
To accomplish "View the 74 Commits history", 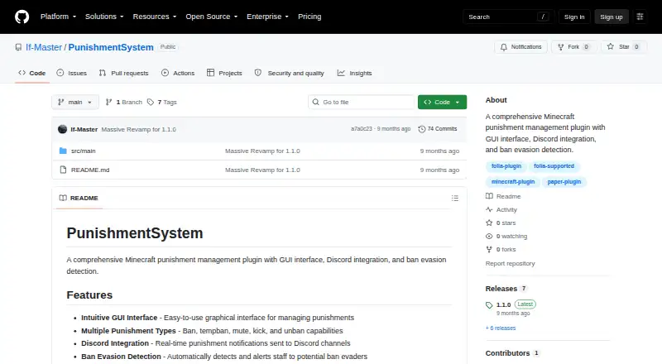I will pyautogui.click(x=438, y=129).
